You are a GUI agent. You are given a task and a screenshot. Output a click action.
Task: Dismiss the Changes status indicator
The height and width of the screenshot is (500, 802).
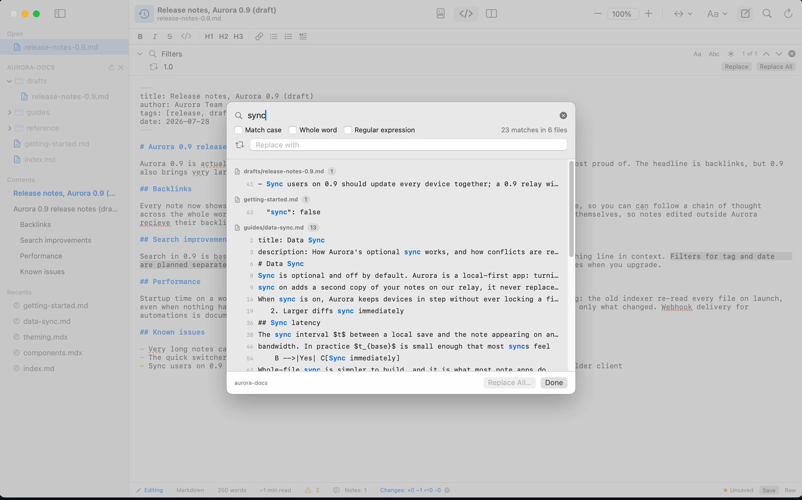[447, 490]
